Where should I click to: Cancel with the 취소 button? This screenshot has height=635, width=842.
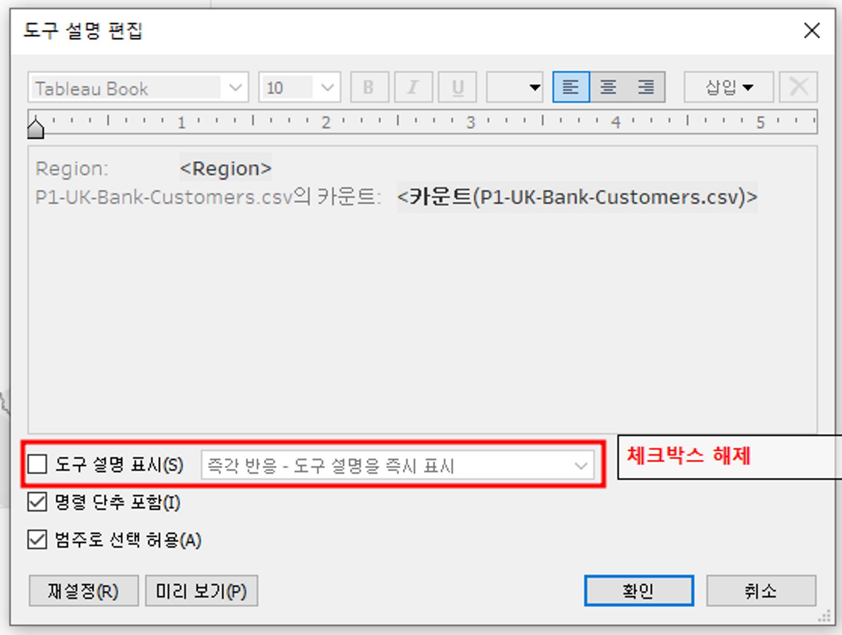coord(761,591)
